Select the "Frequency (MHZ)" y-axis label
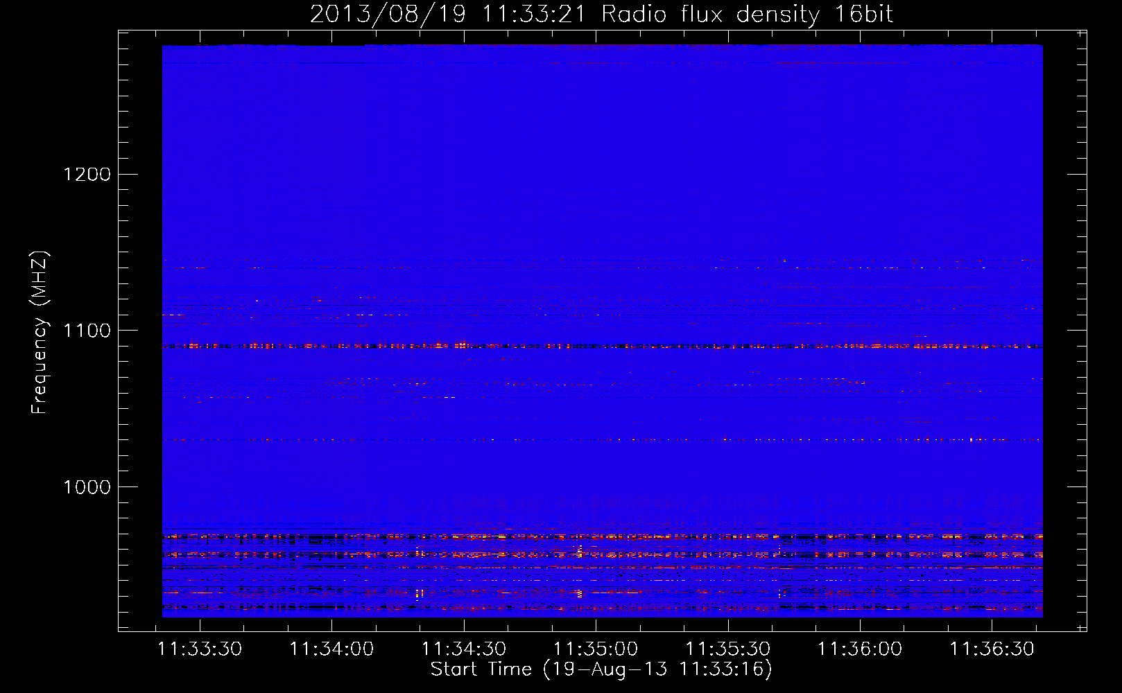This screenshot has width=1122, height=693. click(x=40, y=333)
